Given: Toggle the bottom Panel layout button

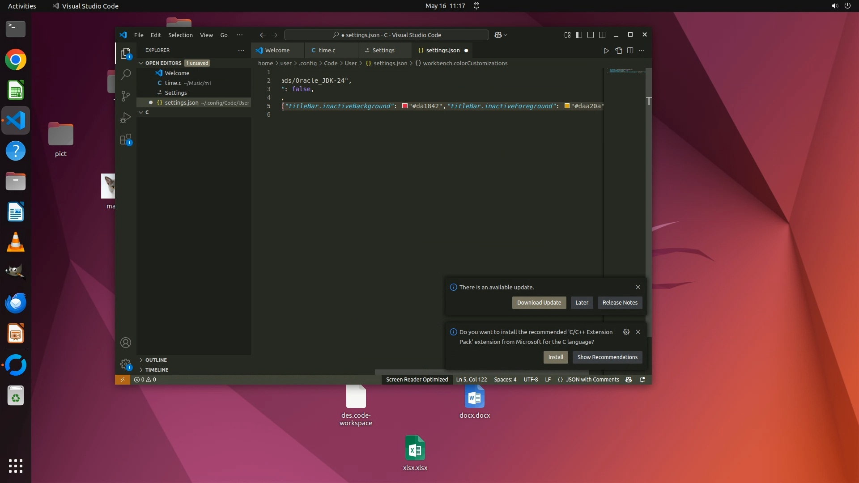Looking at the screenshot, I should click(x=591, y=35).
